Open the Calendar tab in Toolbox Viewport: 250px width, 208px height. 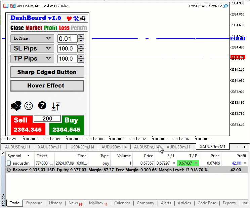122,203
